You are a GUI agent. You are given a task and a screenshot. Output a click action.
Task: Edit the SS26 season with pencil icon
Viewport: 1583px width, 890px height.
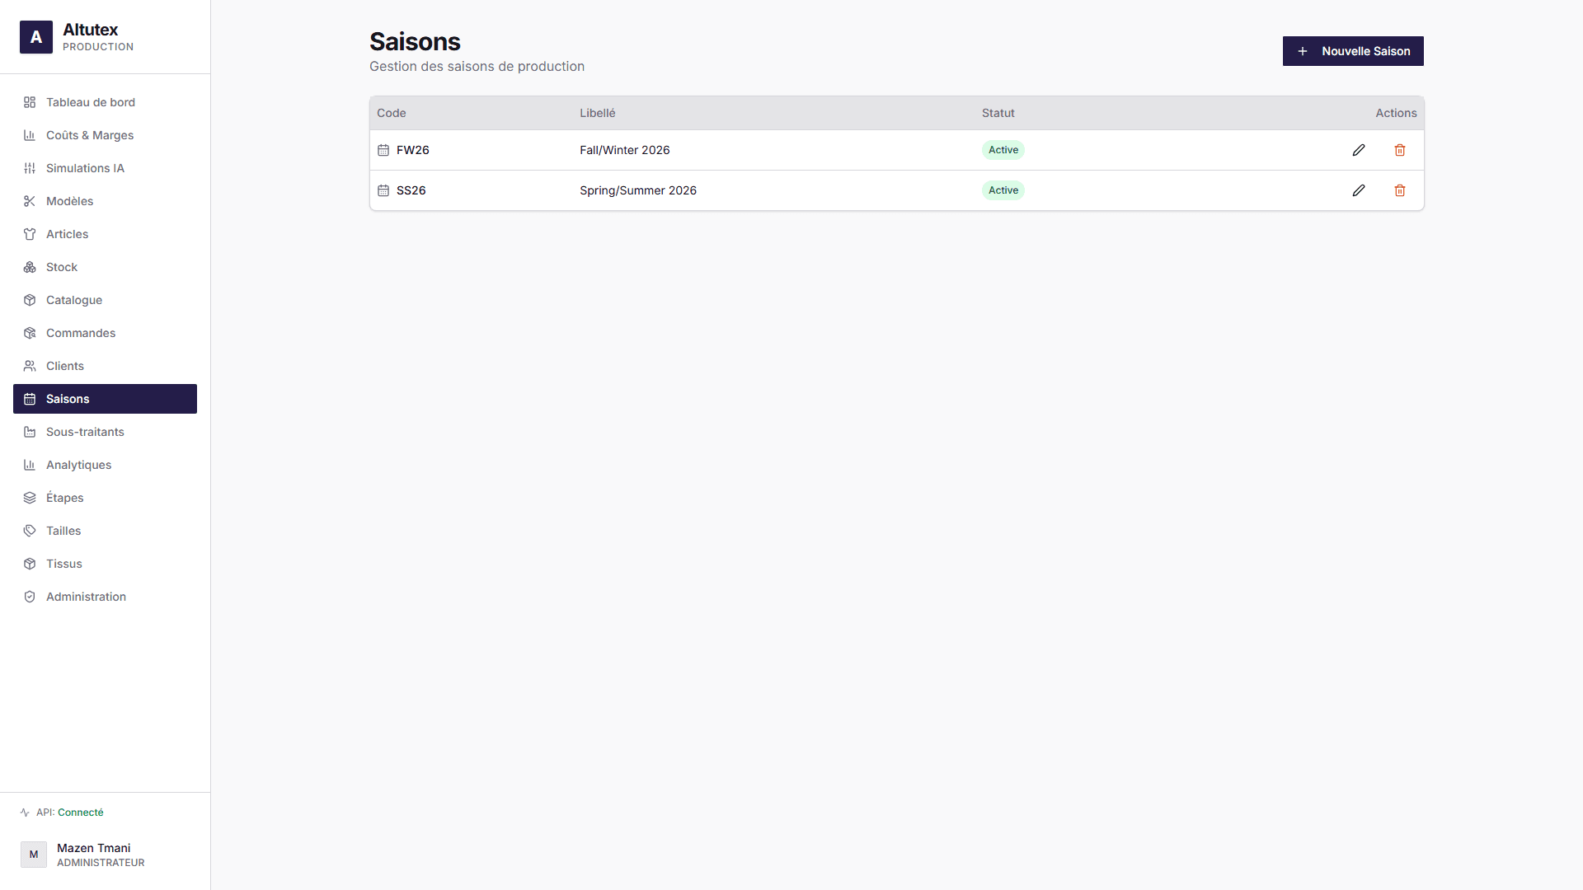coord(1359,190)
